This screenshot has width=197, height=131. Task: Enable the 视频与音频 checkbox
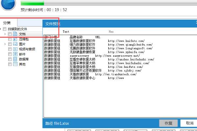(x=10, y=49)
